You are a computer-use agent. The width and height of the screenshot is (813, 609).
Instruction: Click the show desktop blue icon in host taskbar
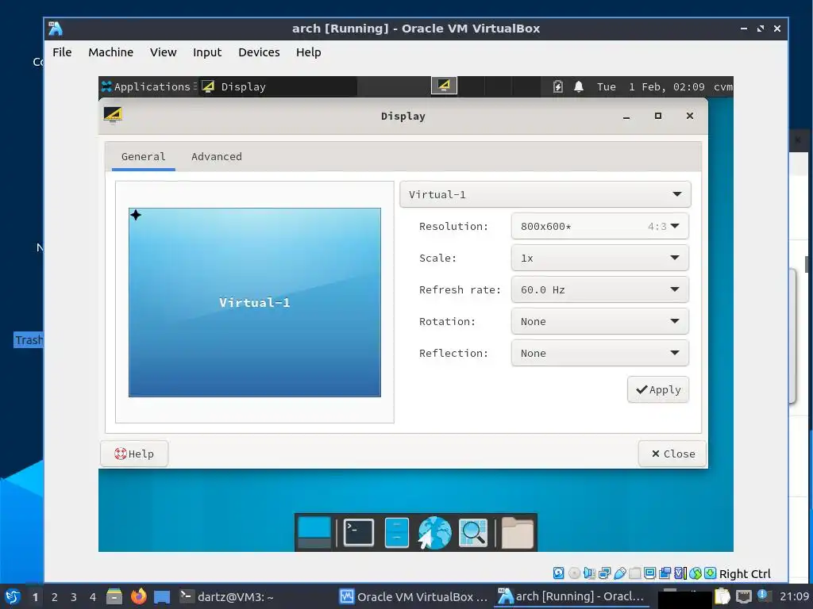[x=162, y=596]
